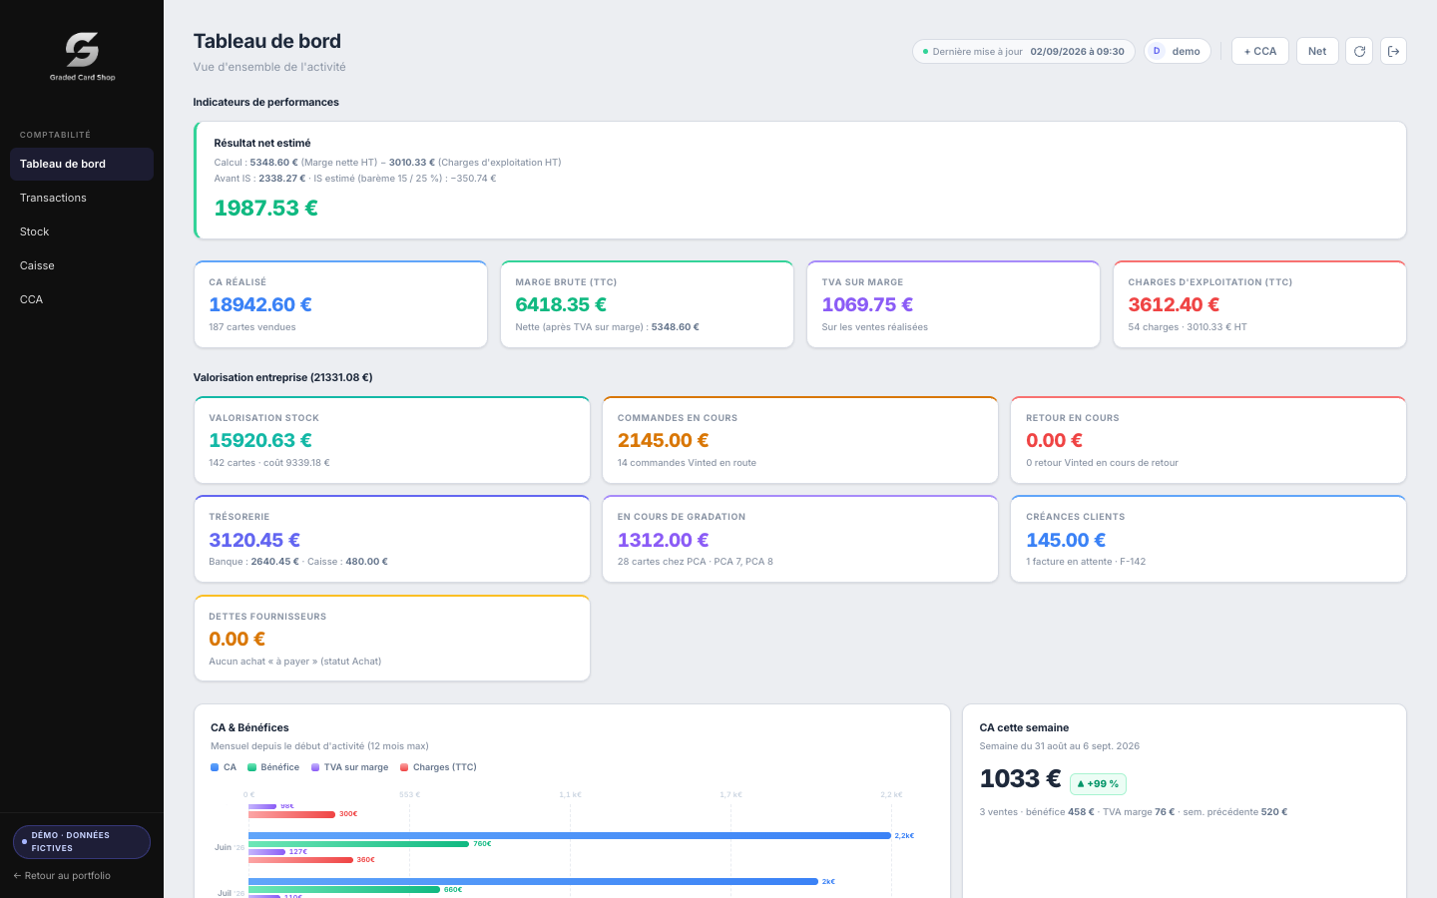Open the TVA sur marge card
This screenshot has width=1437, height=898.
[953, 304]
